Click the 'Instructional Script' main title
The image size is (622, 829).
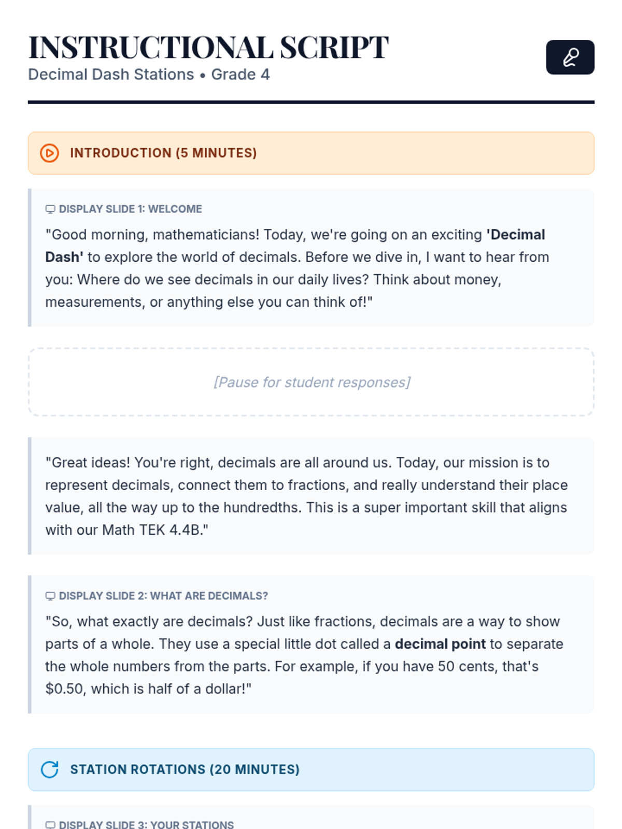(208, 48)
